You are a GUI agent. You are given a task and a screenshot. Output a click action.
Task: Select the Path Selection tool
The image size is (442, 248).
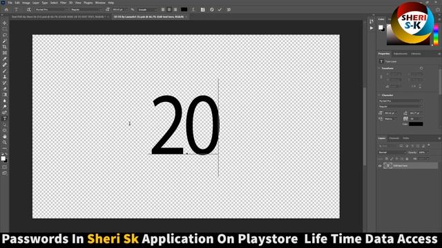pos(5,124)
